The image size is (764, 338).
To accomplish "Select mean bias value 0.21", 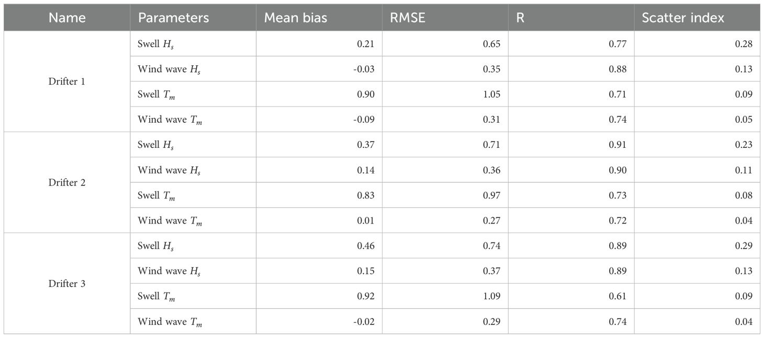I will 366,44.
